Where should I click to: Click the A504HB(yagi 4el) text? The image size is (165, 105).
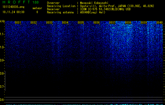tap(93, 12)
